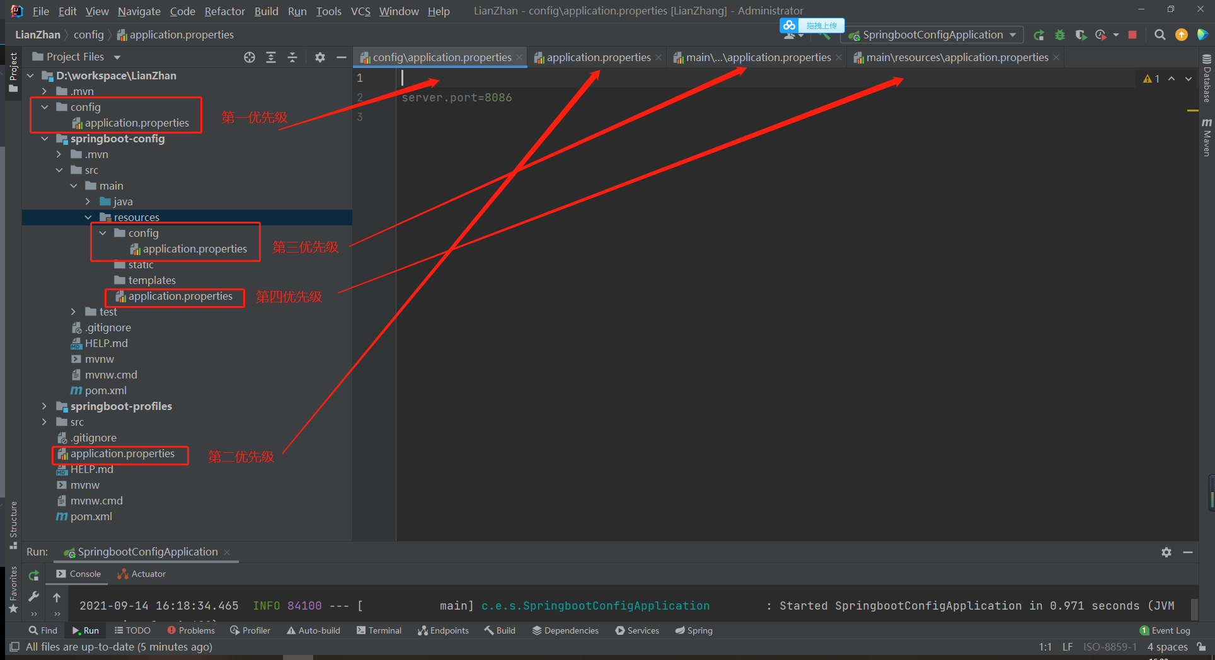The width and height of the screenshot is (1215, 660).
Task: Minimize the Run tool window
Action: [x=1188, y=552]
